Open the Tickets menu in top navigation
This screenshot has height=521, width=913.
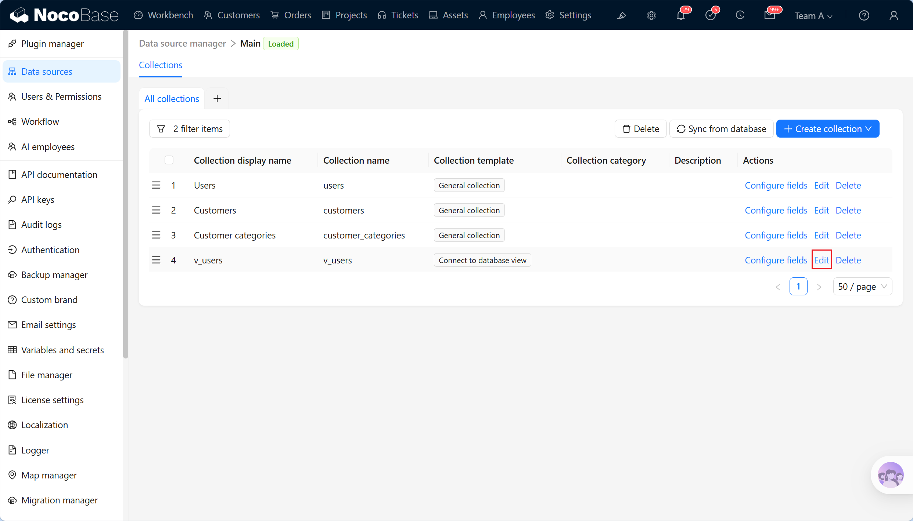coord(398,15)
